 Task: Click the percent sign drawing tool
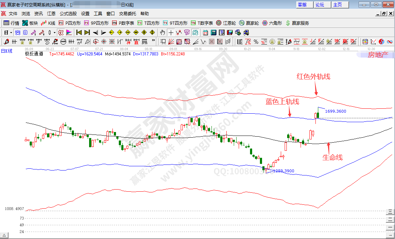pyautogui.click(x=256, y=42)
